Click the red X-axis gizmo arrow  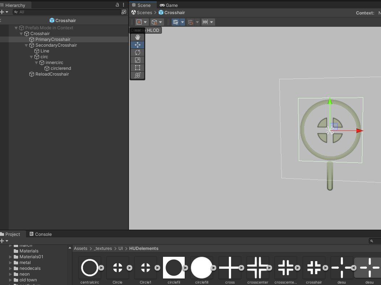(360, 131)
